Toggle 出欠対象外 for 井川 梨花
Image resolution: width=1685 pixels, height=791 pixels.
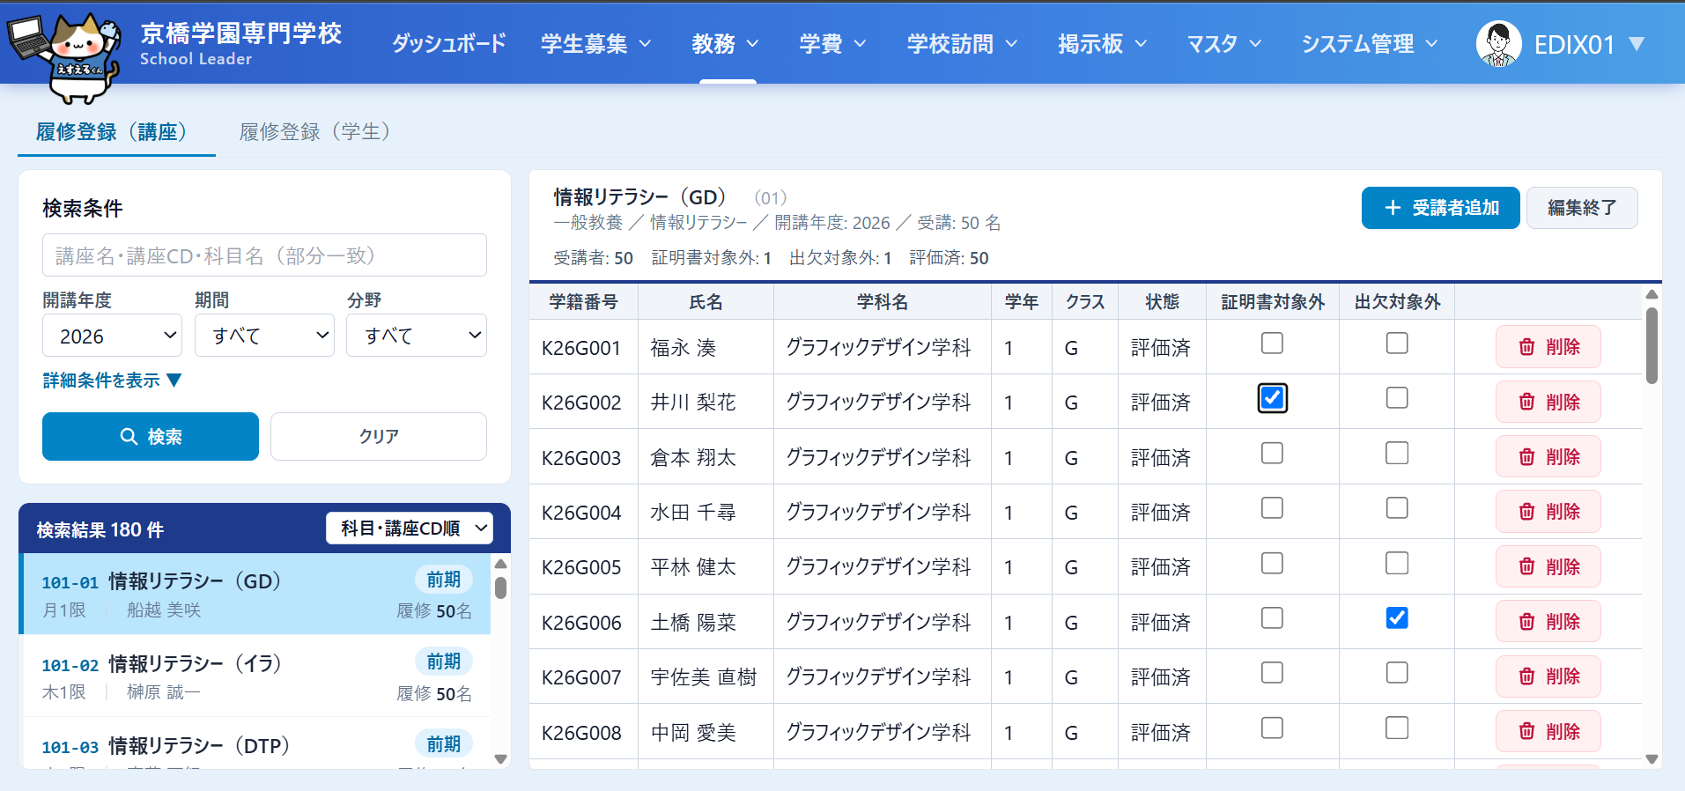pyautogui.click(x=1397, y=398)
